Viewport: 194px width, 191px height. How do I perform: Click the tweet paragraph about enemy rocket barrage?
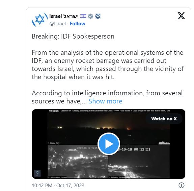(108, 65)
